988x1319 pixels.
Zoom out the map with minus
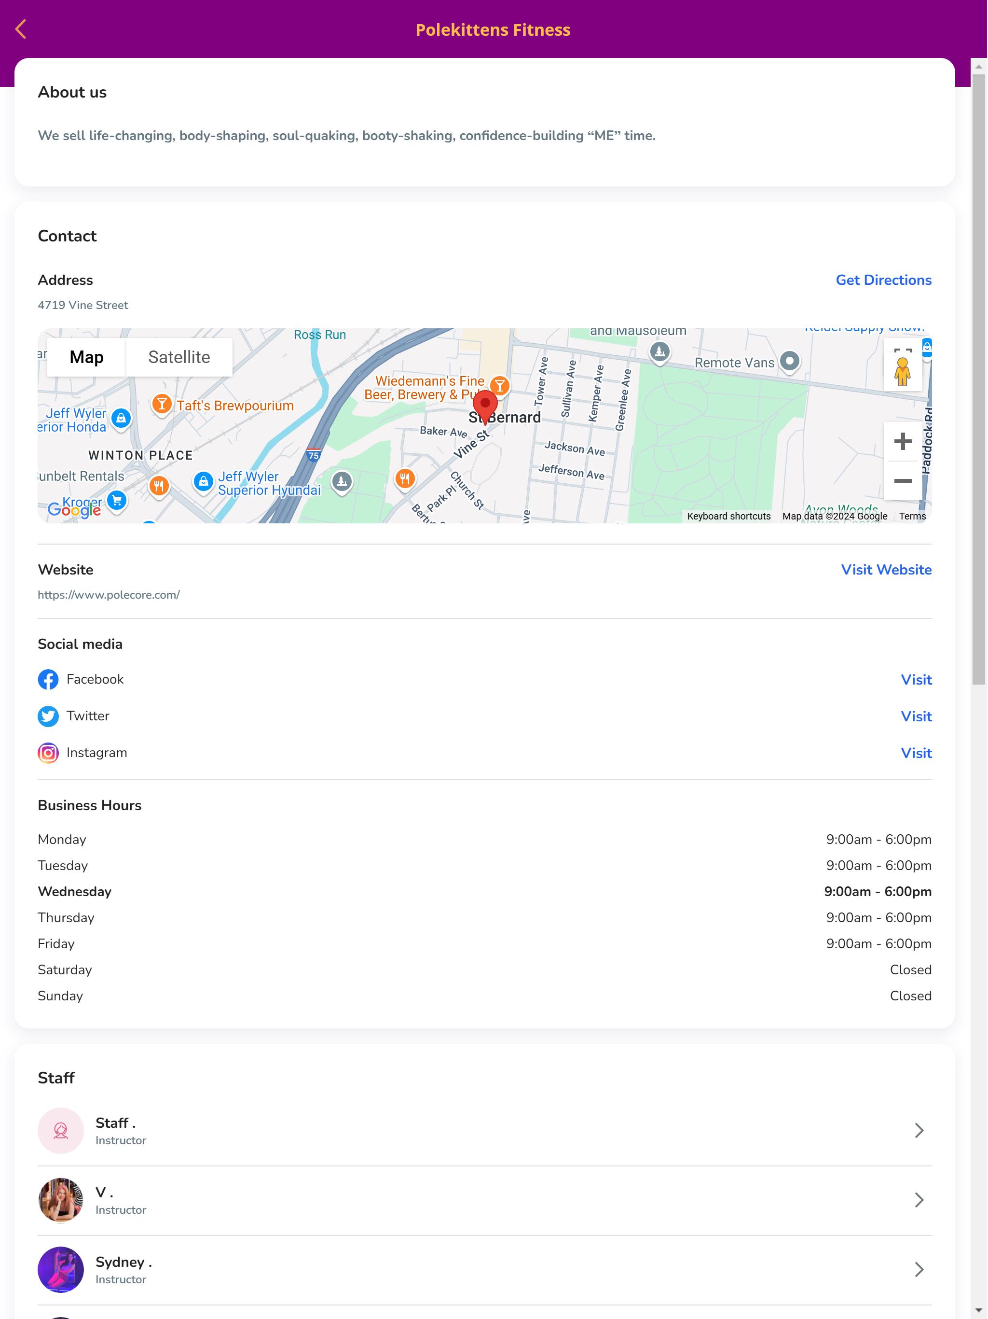click(903, 480)
